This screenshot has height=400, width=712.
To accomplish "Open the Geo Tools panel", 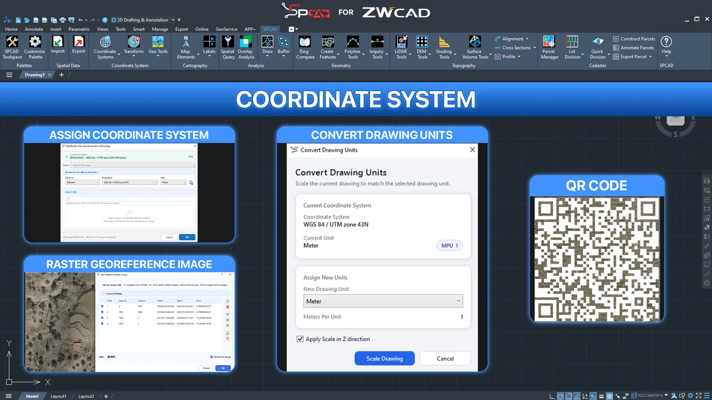I will 158,45.
